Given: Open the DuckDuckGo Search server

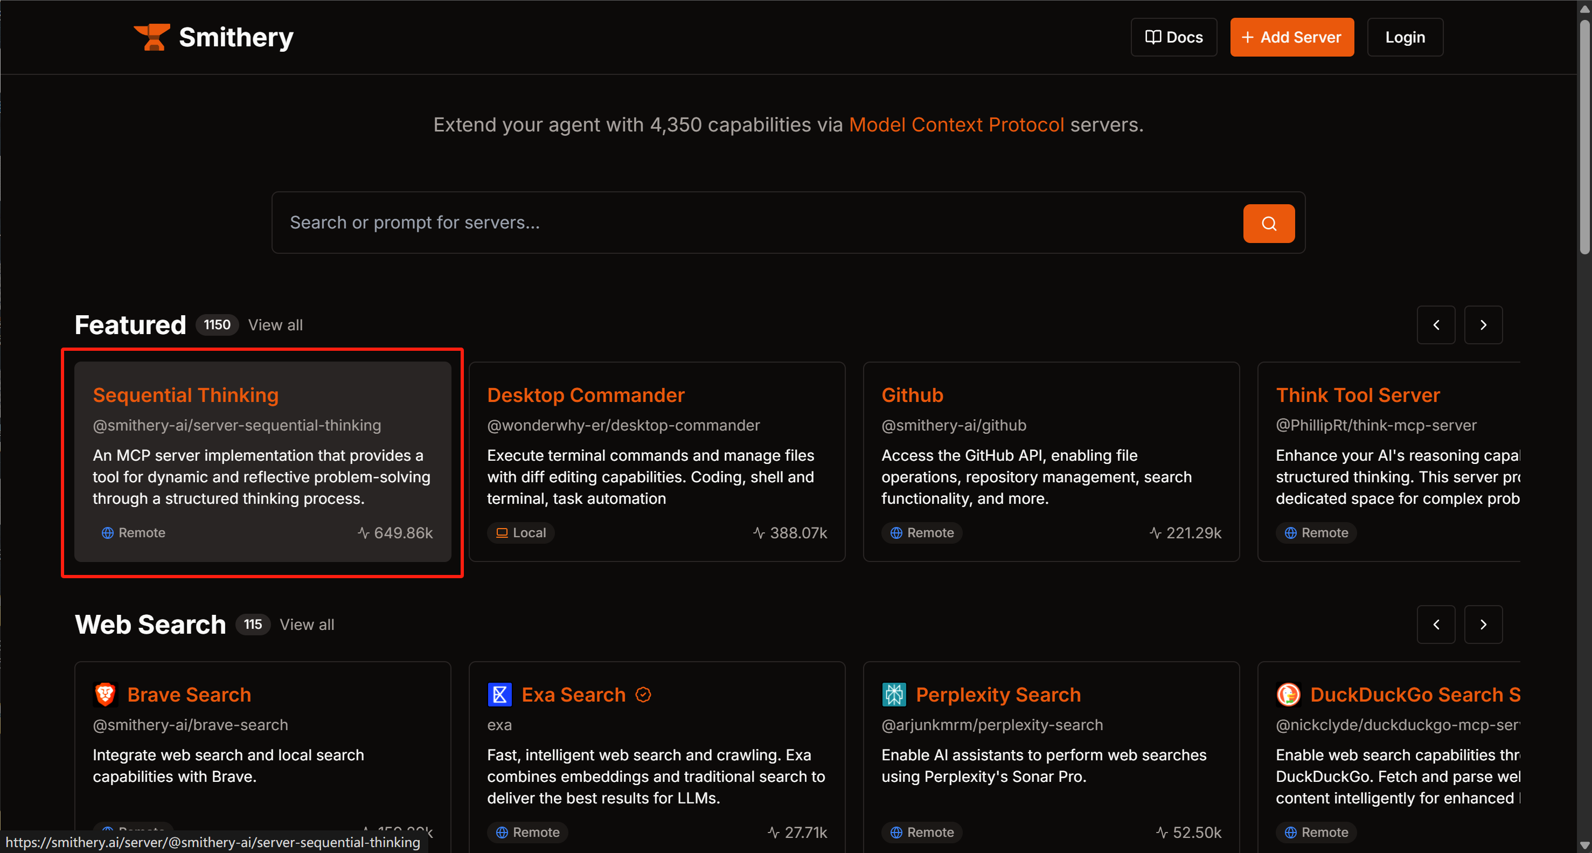Looking at the screenshot, I should click(1415, 695).
